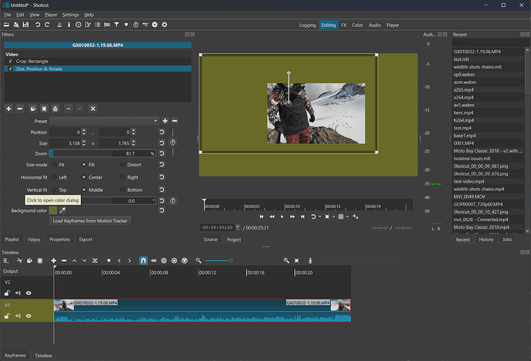Click Load Keyframes from Motion Tracker button

[90, 221]
